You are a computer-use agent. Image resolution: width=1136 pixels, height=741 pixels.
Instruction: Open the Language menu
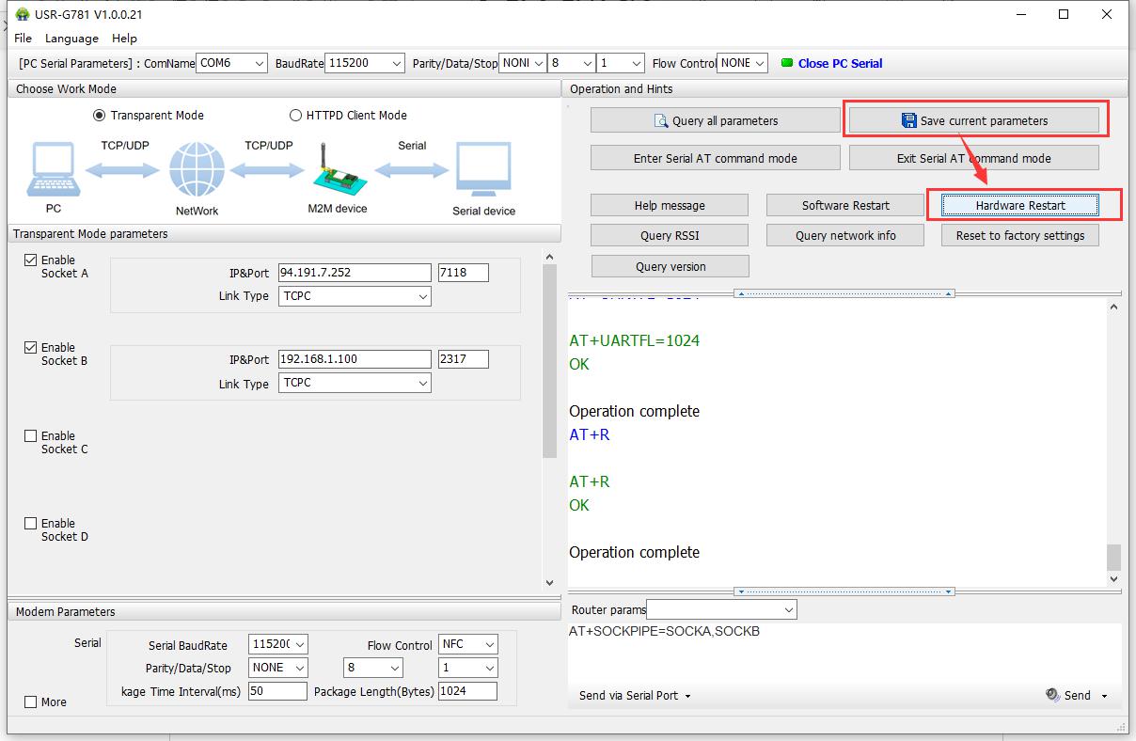(71, 39)
